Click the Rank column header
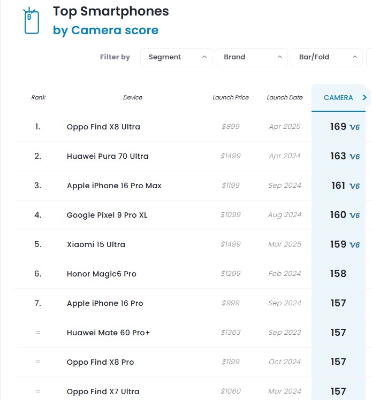The width and height of the screenshot is (372, 400). (39, 97)
